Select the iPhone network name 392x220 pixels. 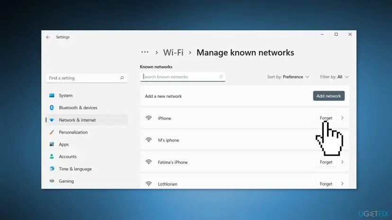point(164,118)
